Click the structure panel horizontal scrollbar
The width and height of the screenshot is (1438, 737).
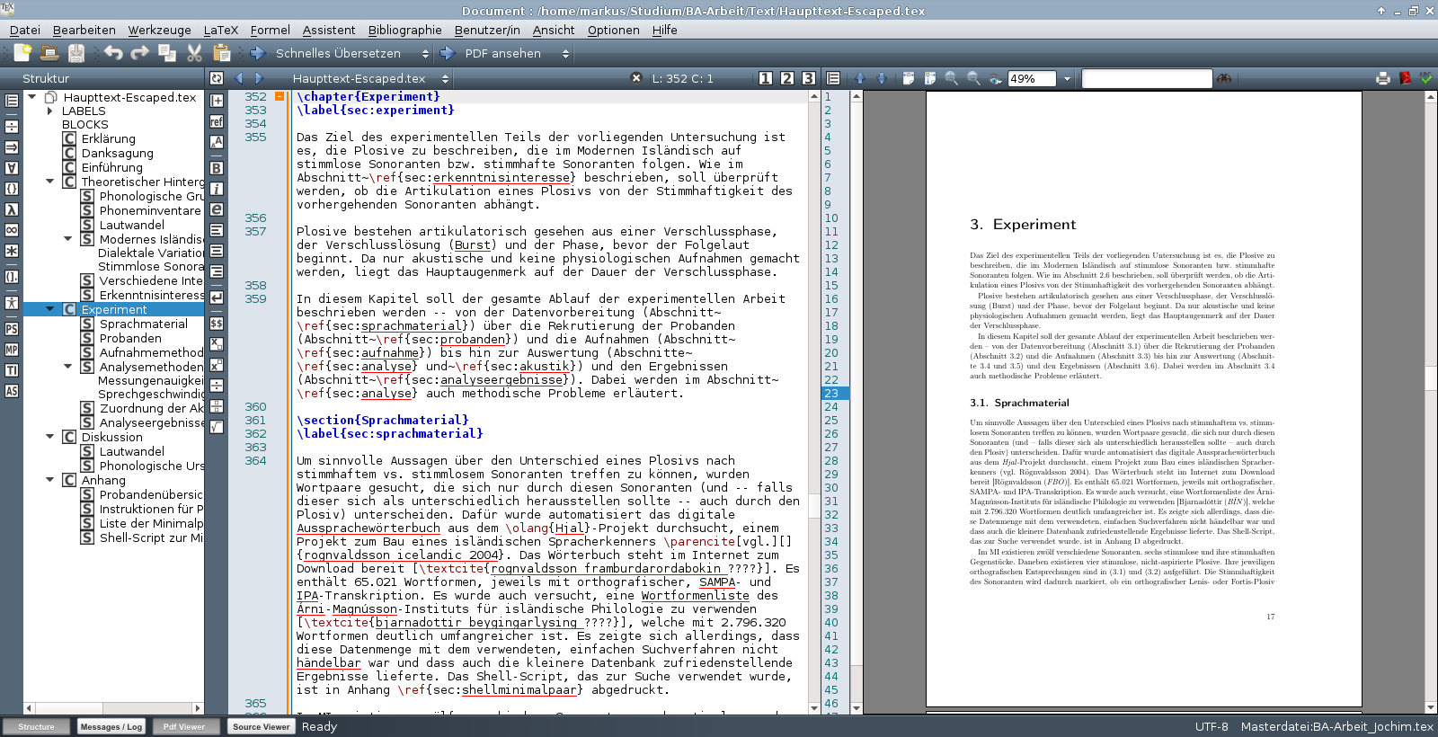coord(113,708)
